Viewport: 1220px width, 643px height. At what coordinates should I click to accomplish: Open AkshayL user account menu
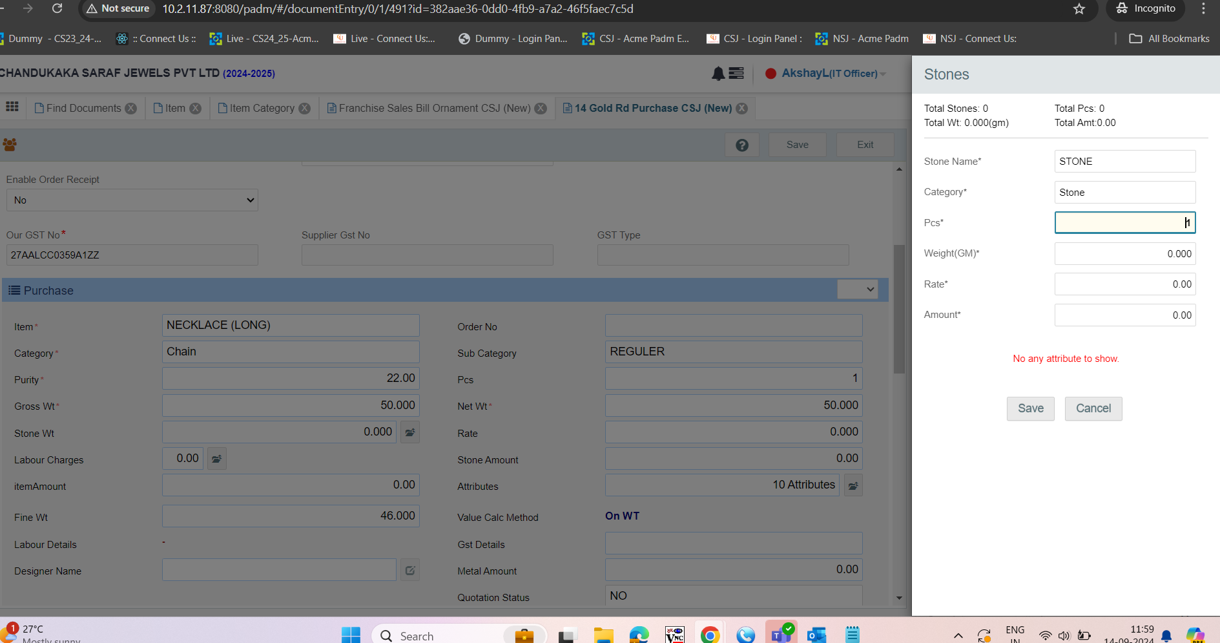coord(834,74)
